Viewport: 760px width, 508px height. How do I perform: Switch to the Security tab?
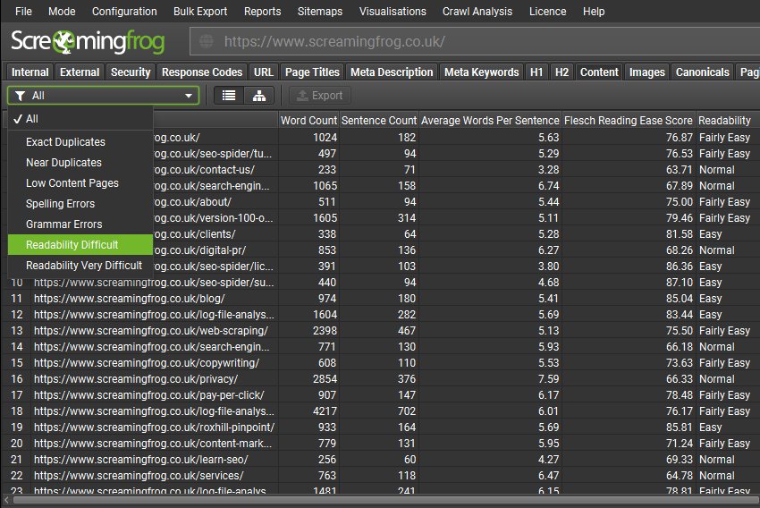pos(131,72)
